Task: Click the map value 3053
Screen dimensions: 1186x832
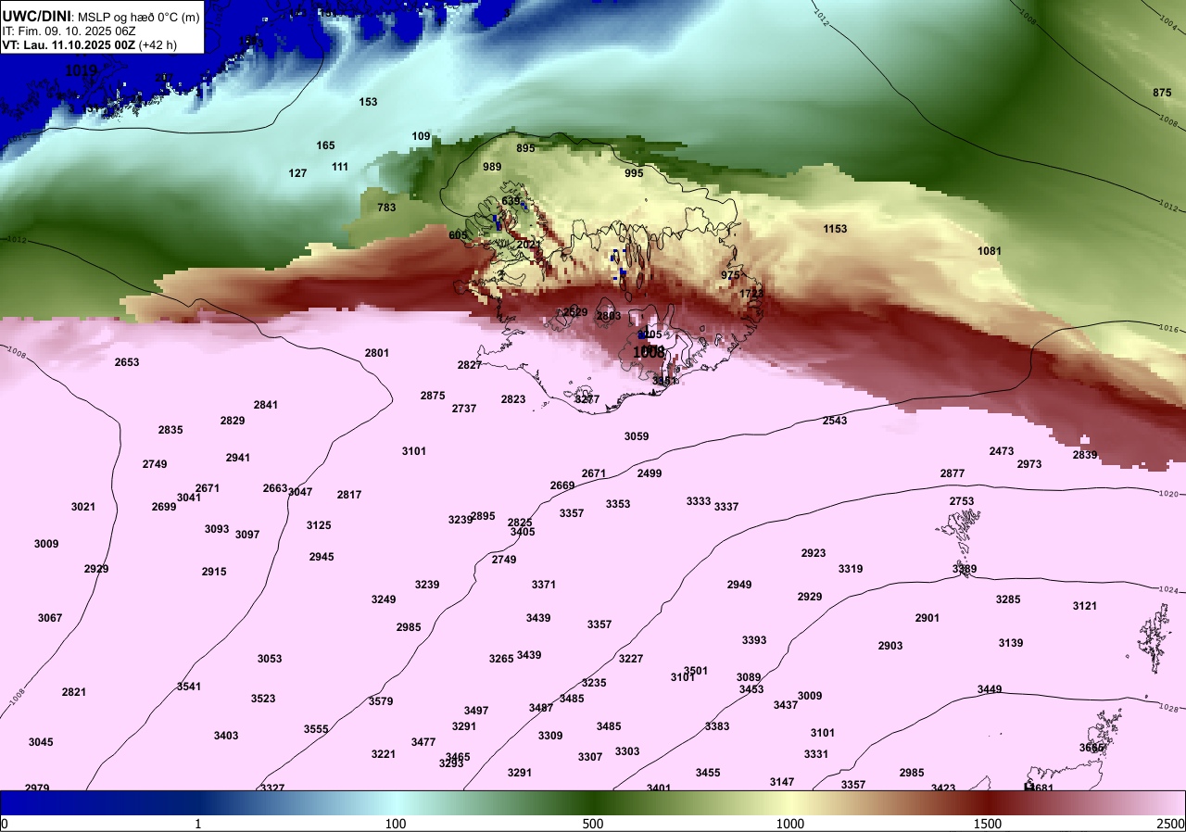Action: (270, 659)
